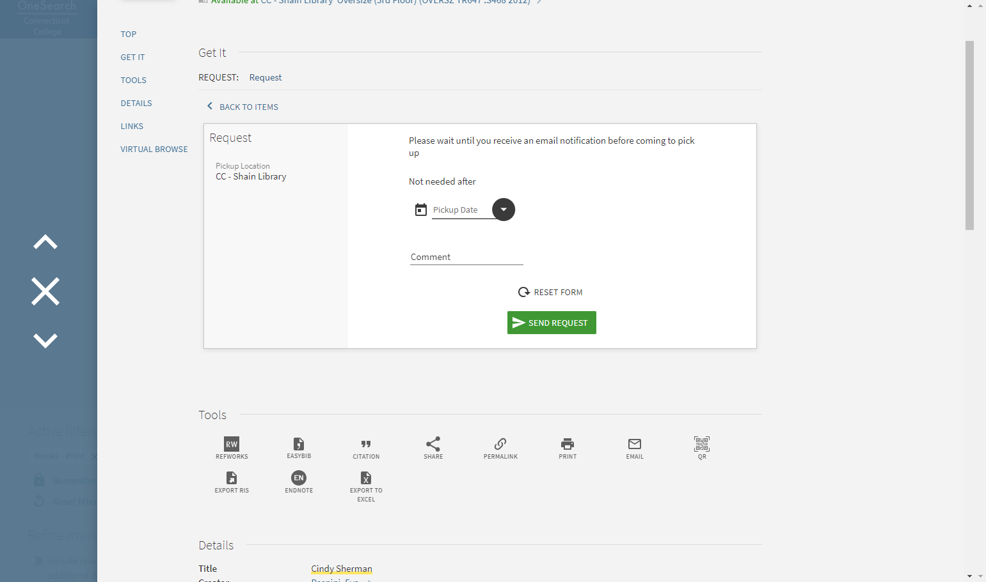Jump to the Get It section
This screenshot has height=582, width=986.
coord(132,57)
